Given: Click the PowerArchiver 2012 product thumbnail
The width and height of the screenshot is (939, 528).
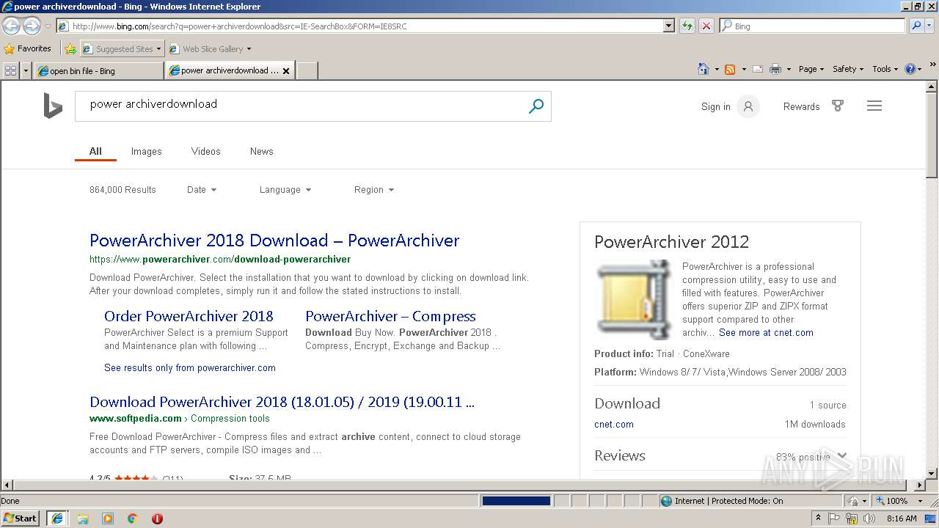Looking at the screenshot, I should point(634,299).
